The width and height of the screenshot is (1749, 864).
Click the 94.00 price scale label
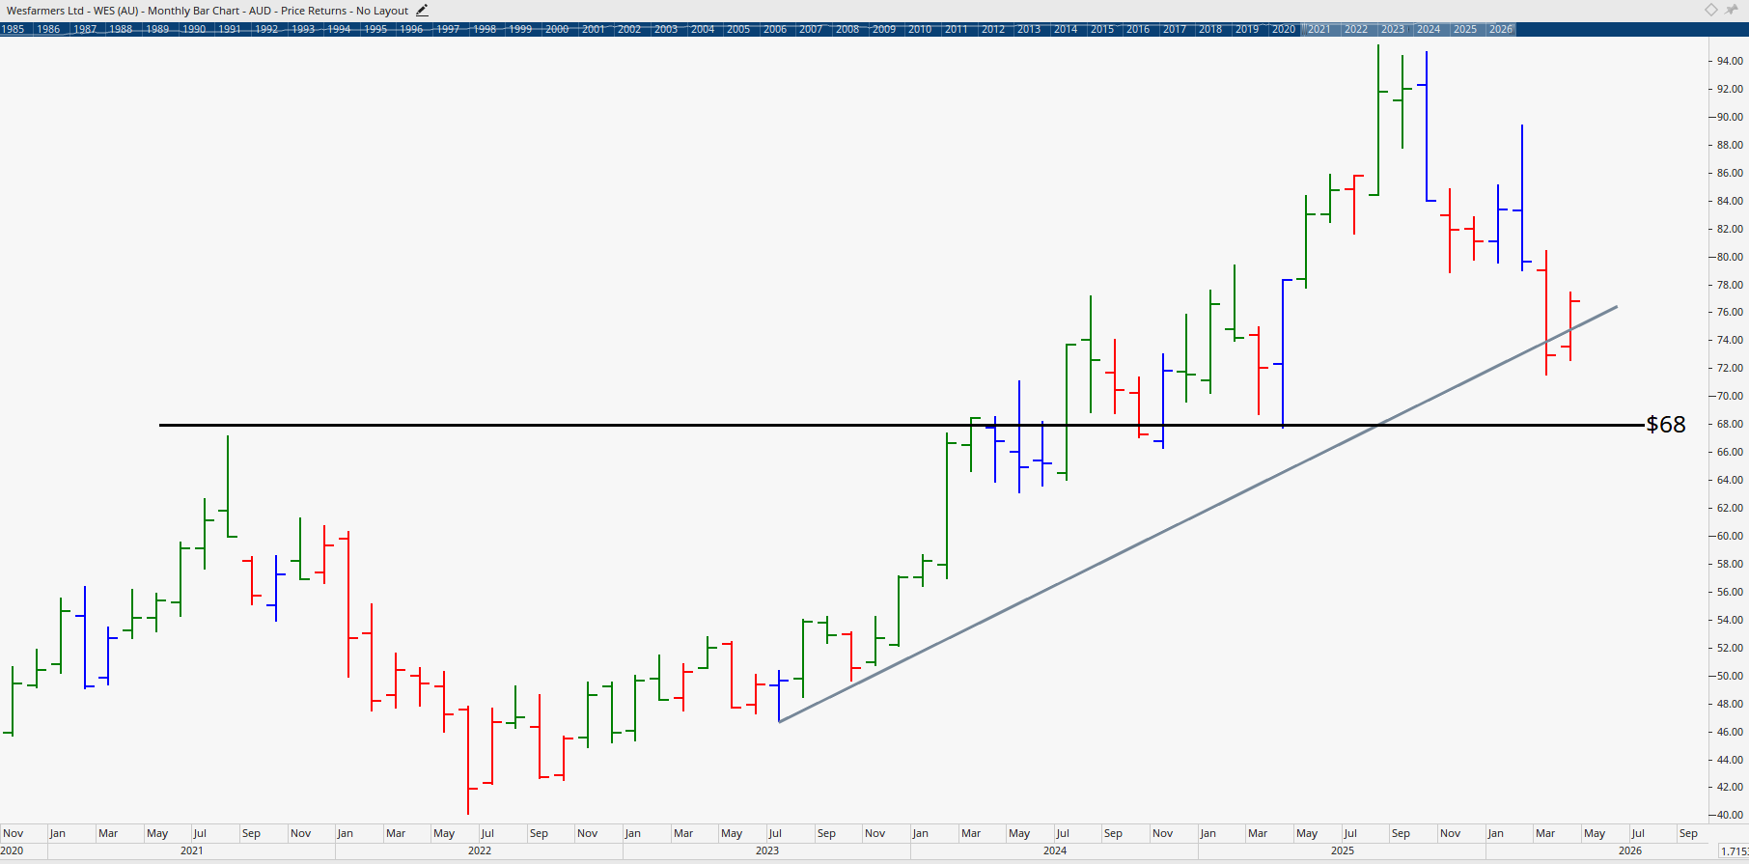tap(1730, 61)
